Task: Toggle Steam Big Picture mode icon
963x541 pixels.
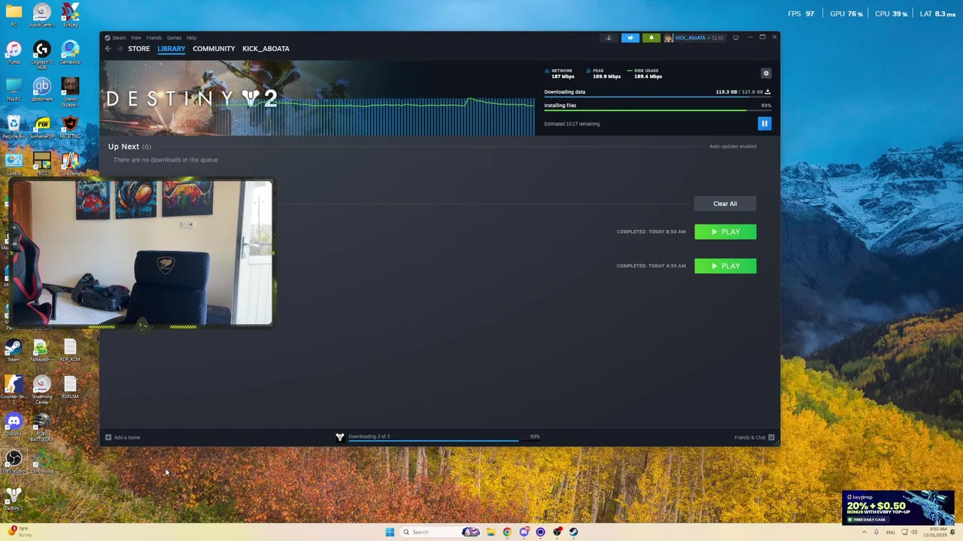Action: (x=736, y=38)
